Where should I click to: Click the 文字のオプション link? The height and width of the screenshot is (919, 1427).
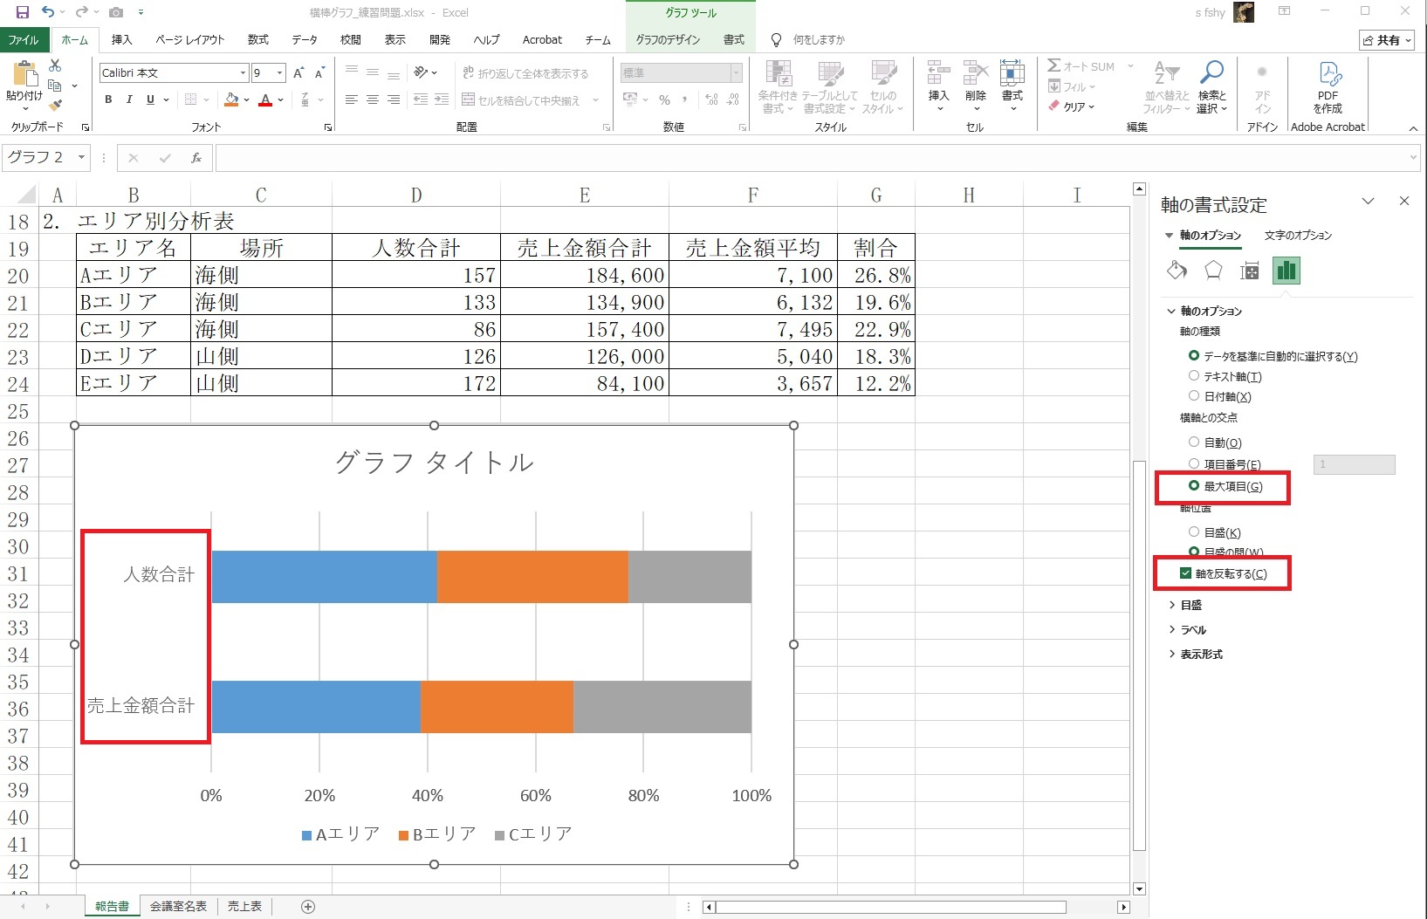click(1298, 236)
